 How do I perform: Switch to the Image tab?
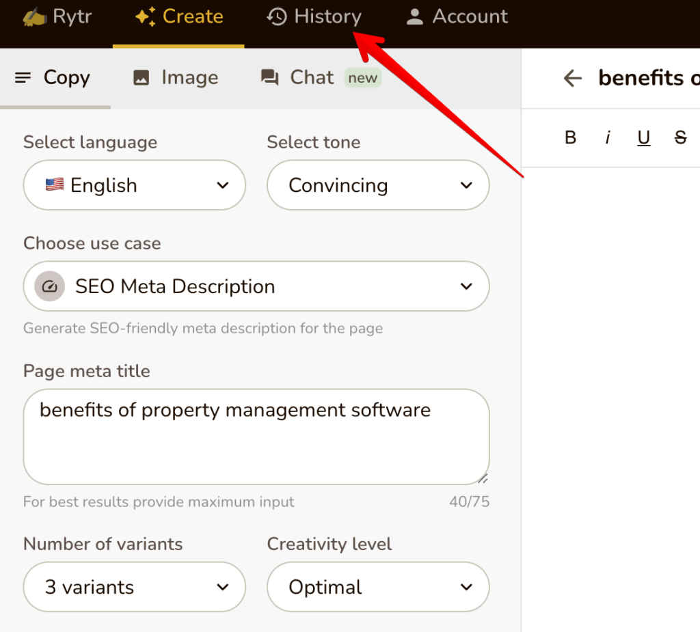(176, 78)
